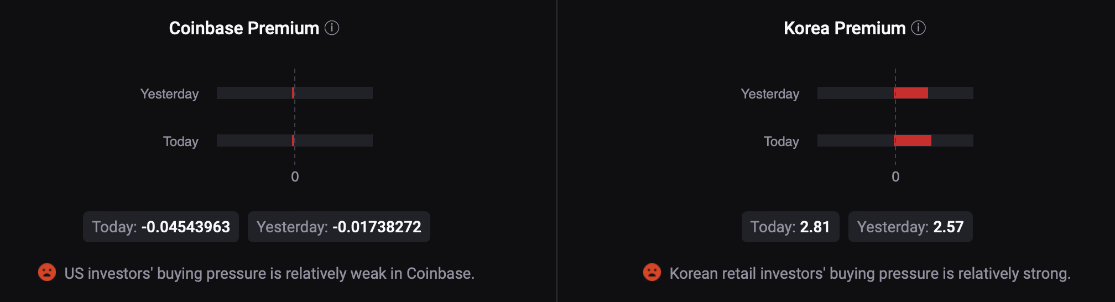This screenshot has height=302, width=1115.
Task: Click the Korea Premium Today red bar
Action: [x=913, y=140]
